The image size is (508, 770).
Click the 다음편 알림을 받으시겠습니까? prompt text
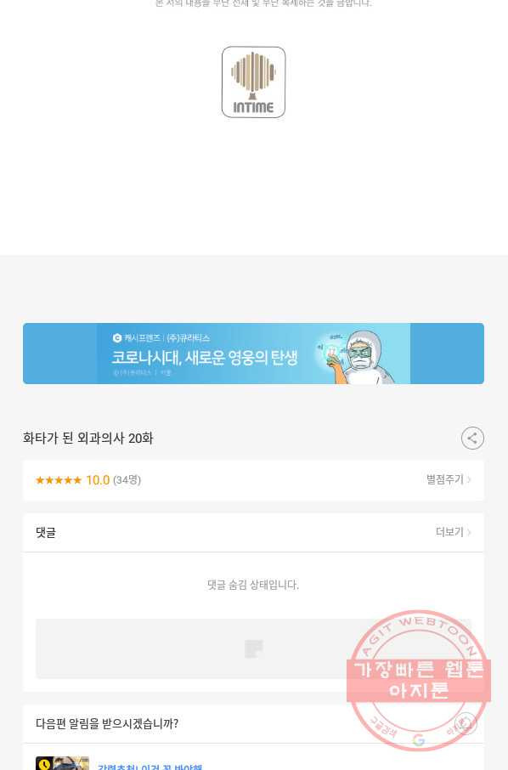point(107,723)
